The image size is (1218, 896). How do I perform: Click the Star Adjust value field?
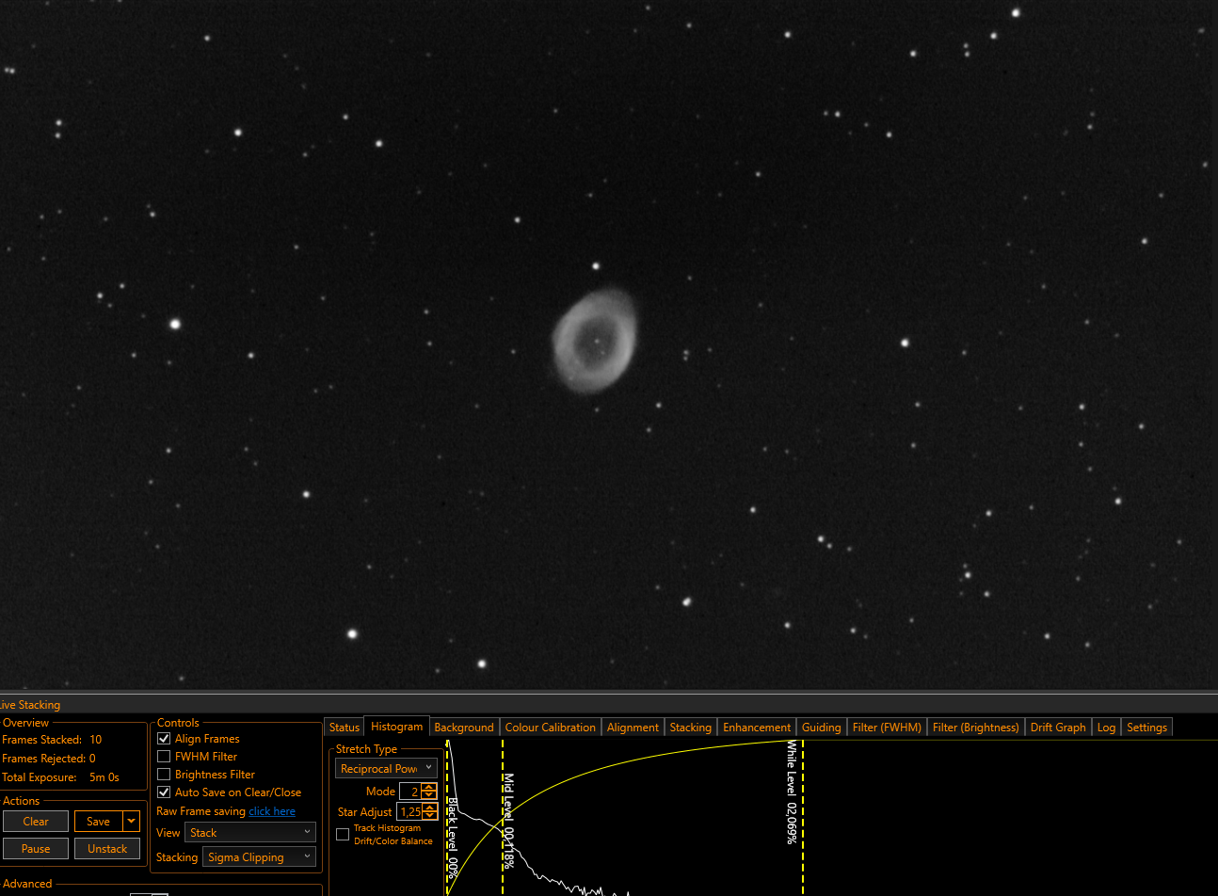[x=410, y=811]
